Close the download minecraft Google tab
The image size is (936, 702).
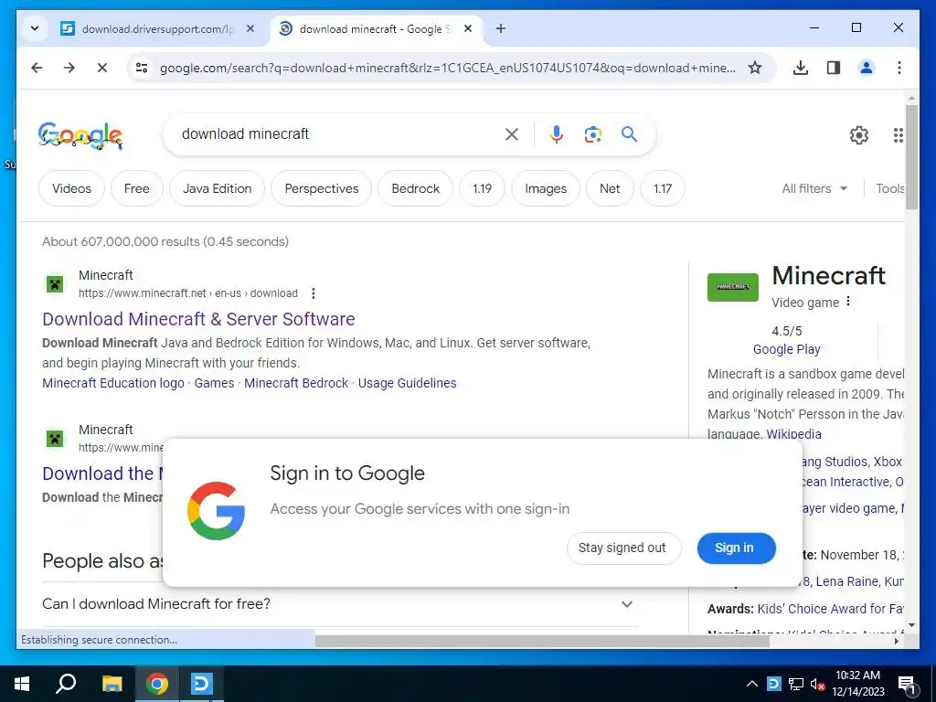[x=469, y=28]
